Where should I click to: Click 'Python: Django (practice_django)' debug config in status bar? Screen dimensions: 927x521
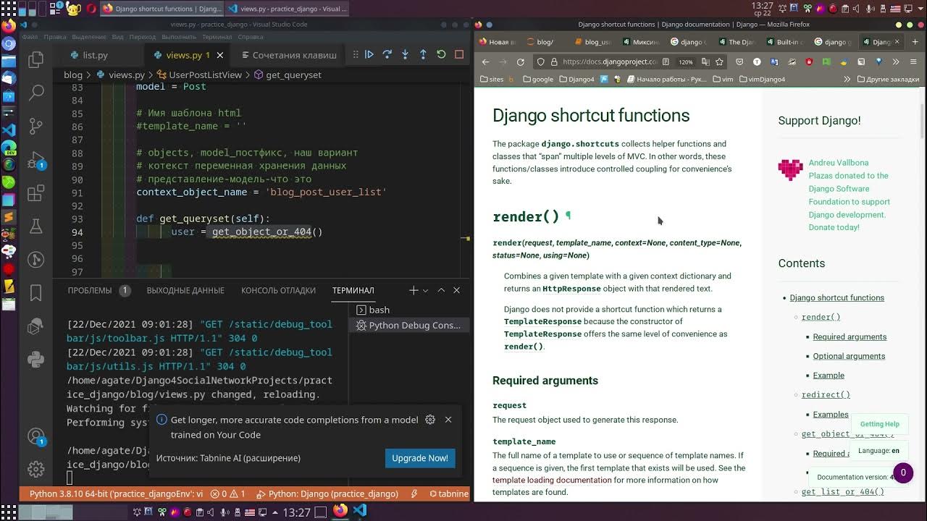[x=327, y=494]
